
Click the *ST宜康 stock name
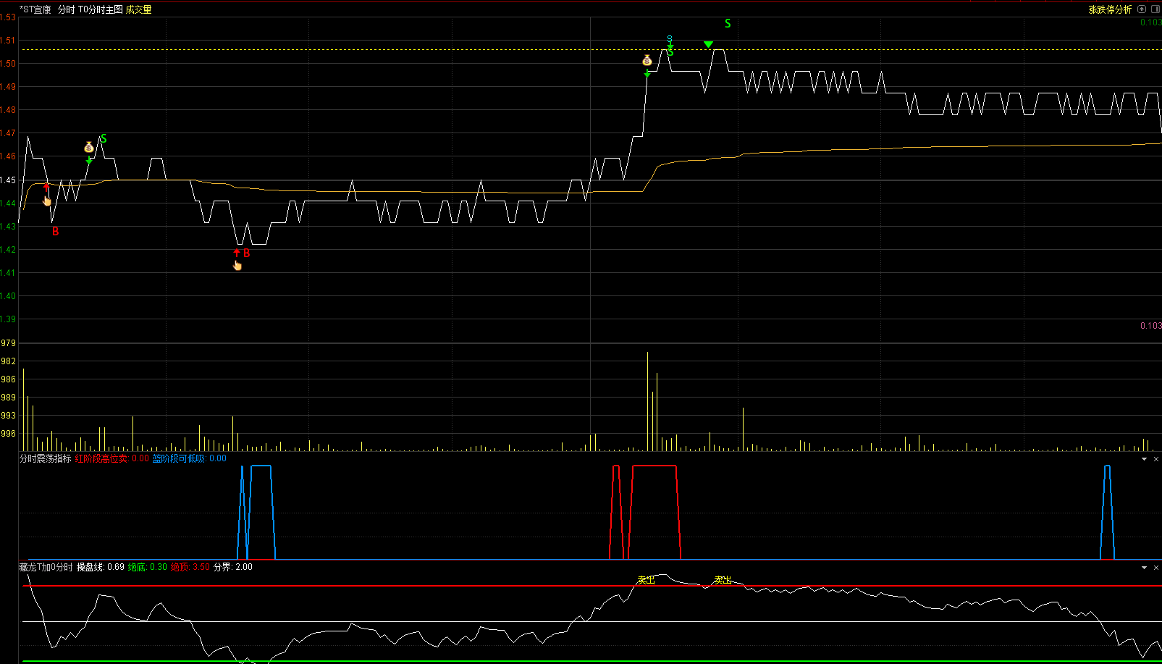[x=35, y=9]
